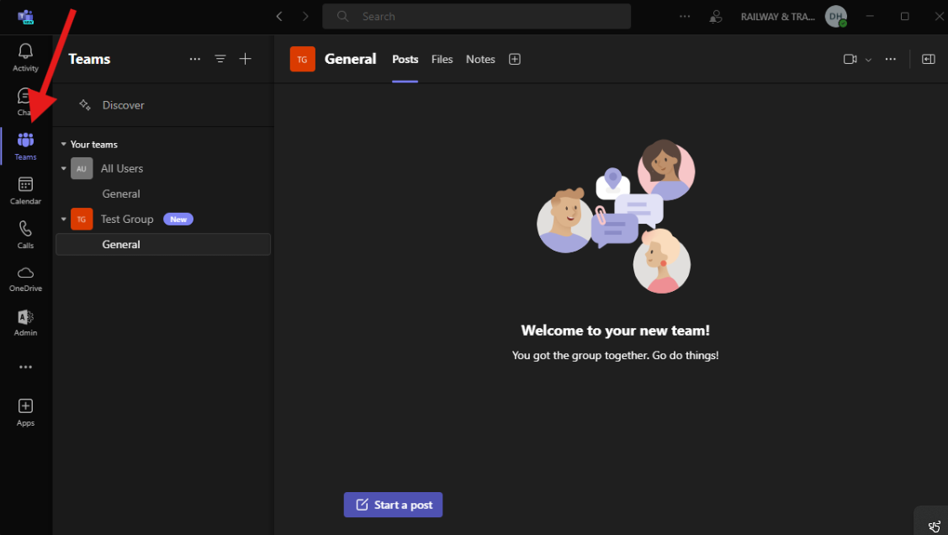Open the channel details pane icon
Viewport: 948px width, 535px height.
(x=929, y=59)
